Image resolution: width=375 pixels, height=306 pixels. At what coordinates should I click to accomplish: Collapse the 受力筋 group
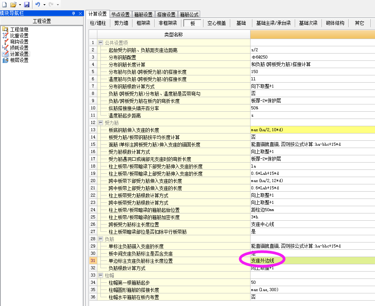(101, 123)
